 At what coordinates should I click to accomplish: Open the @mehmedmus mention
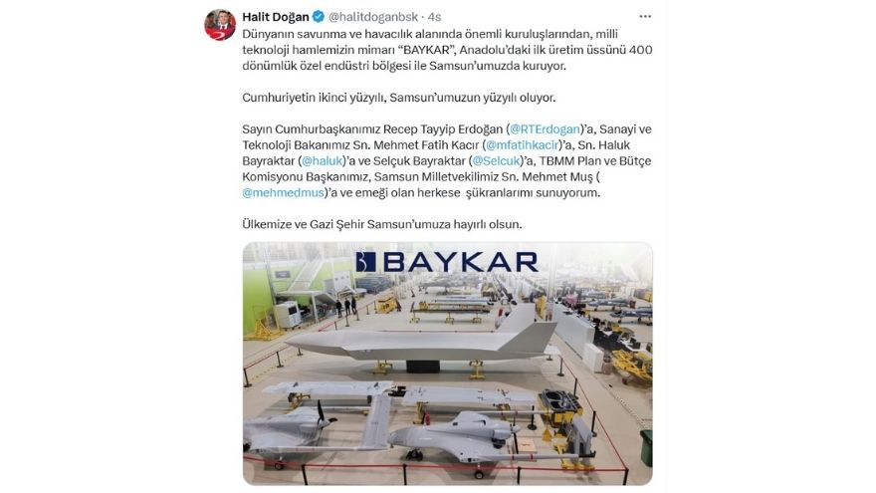point(283,193)
